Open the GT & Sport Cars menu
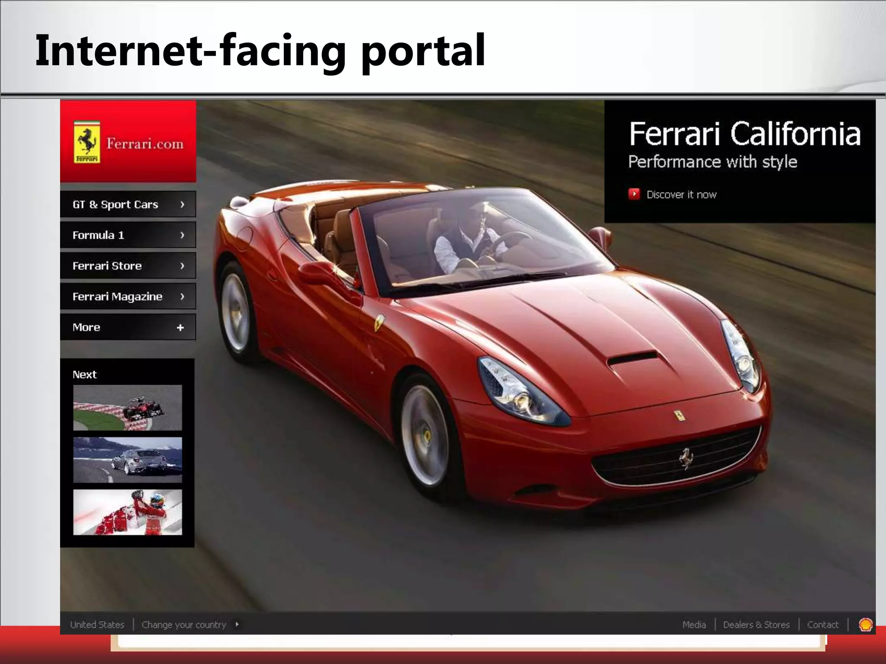 click(x=128, y=204)
